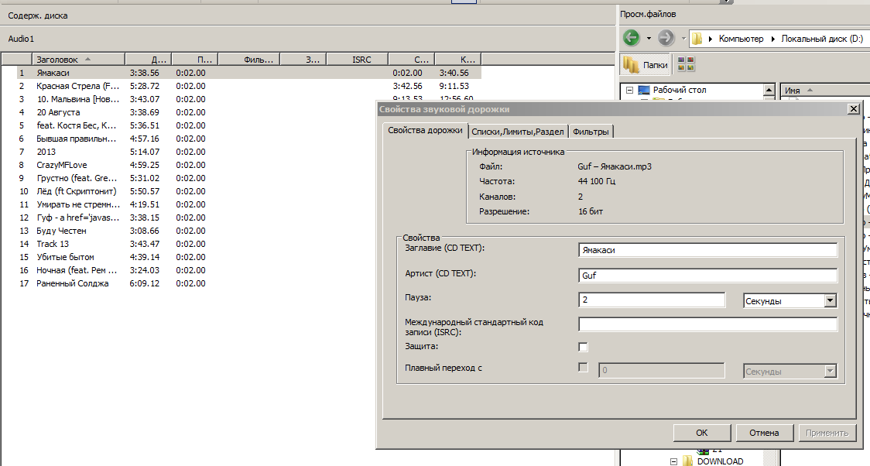Click Компьютер in the address path

point(742,39)
